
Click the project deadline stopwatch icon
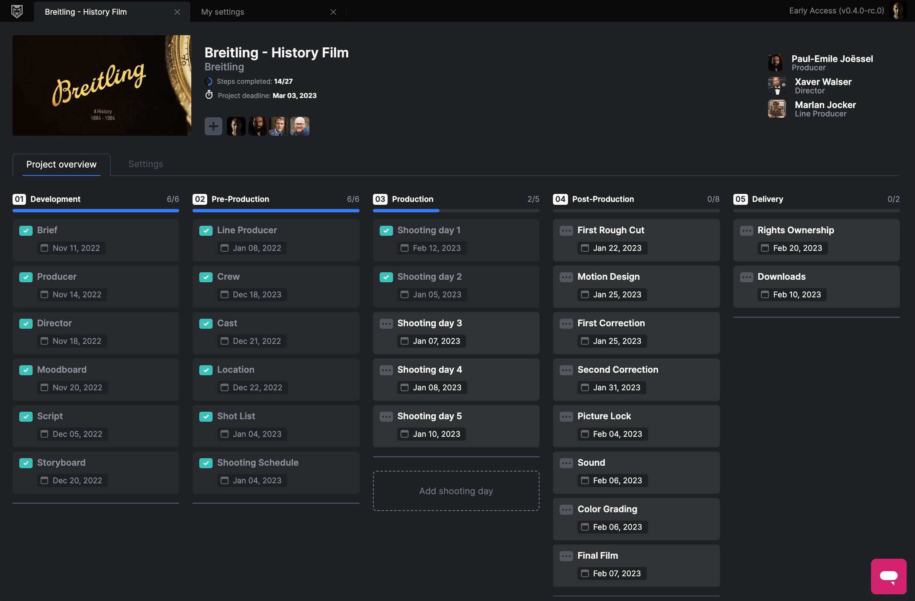click(209, 95)
